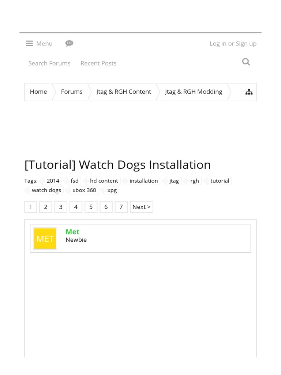Go to Home breadcrumb
Screen dimensions: 281x375
pos(38,92)
